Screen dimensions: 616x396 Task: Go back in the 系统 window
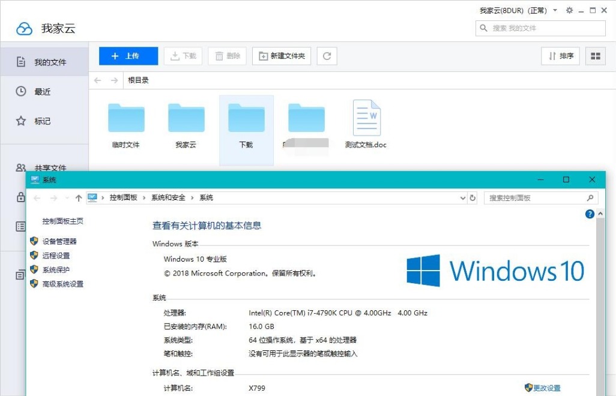[37, 198]
